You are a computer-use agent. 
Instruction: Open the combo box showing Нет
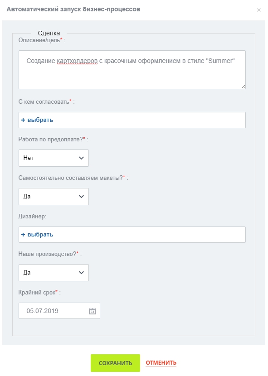[54, 158]
